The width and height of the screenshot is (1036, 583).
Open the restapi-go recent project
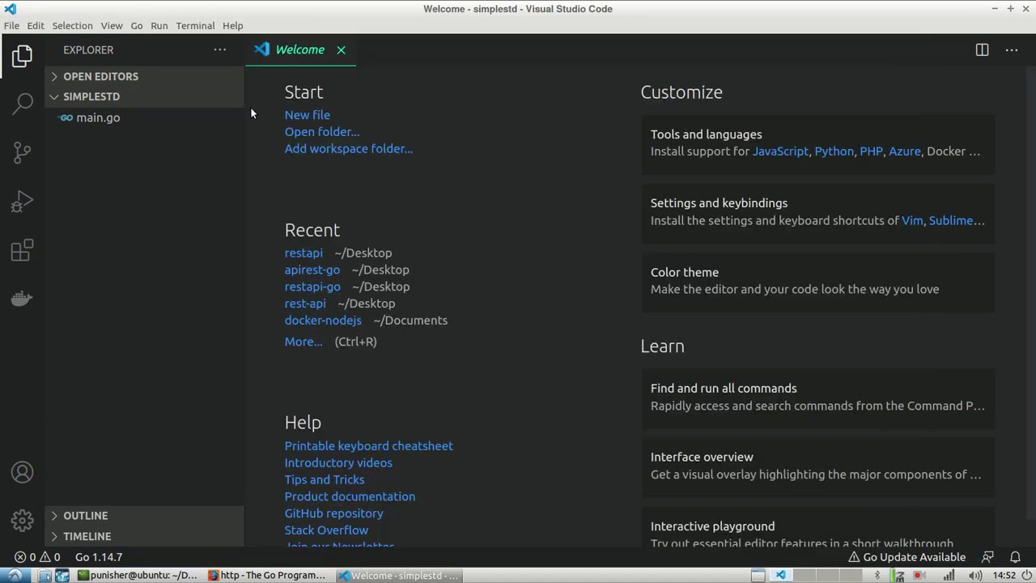[312, 287]
